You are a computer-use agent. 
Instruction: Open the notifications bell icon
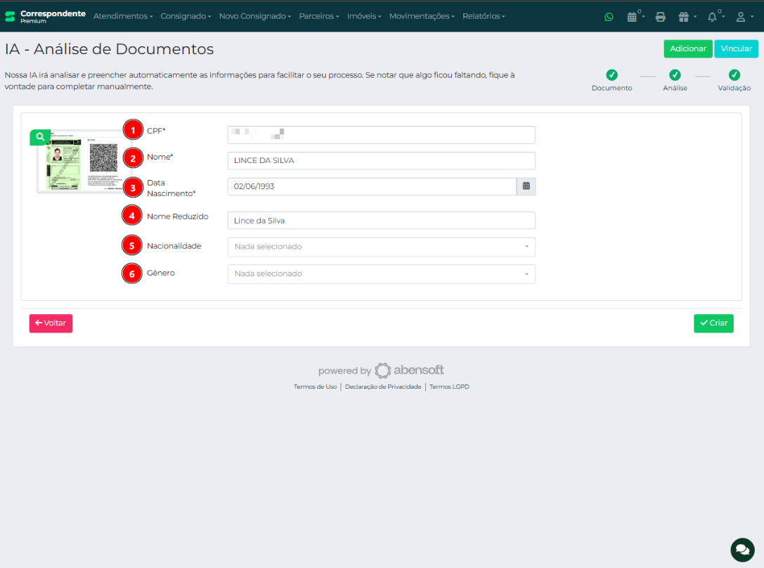pos(713,17)
